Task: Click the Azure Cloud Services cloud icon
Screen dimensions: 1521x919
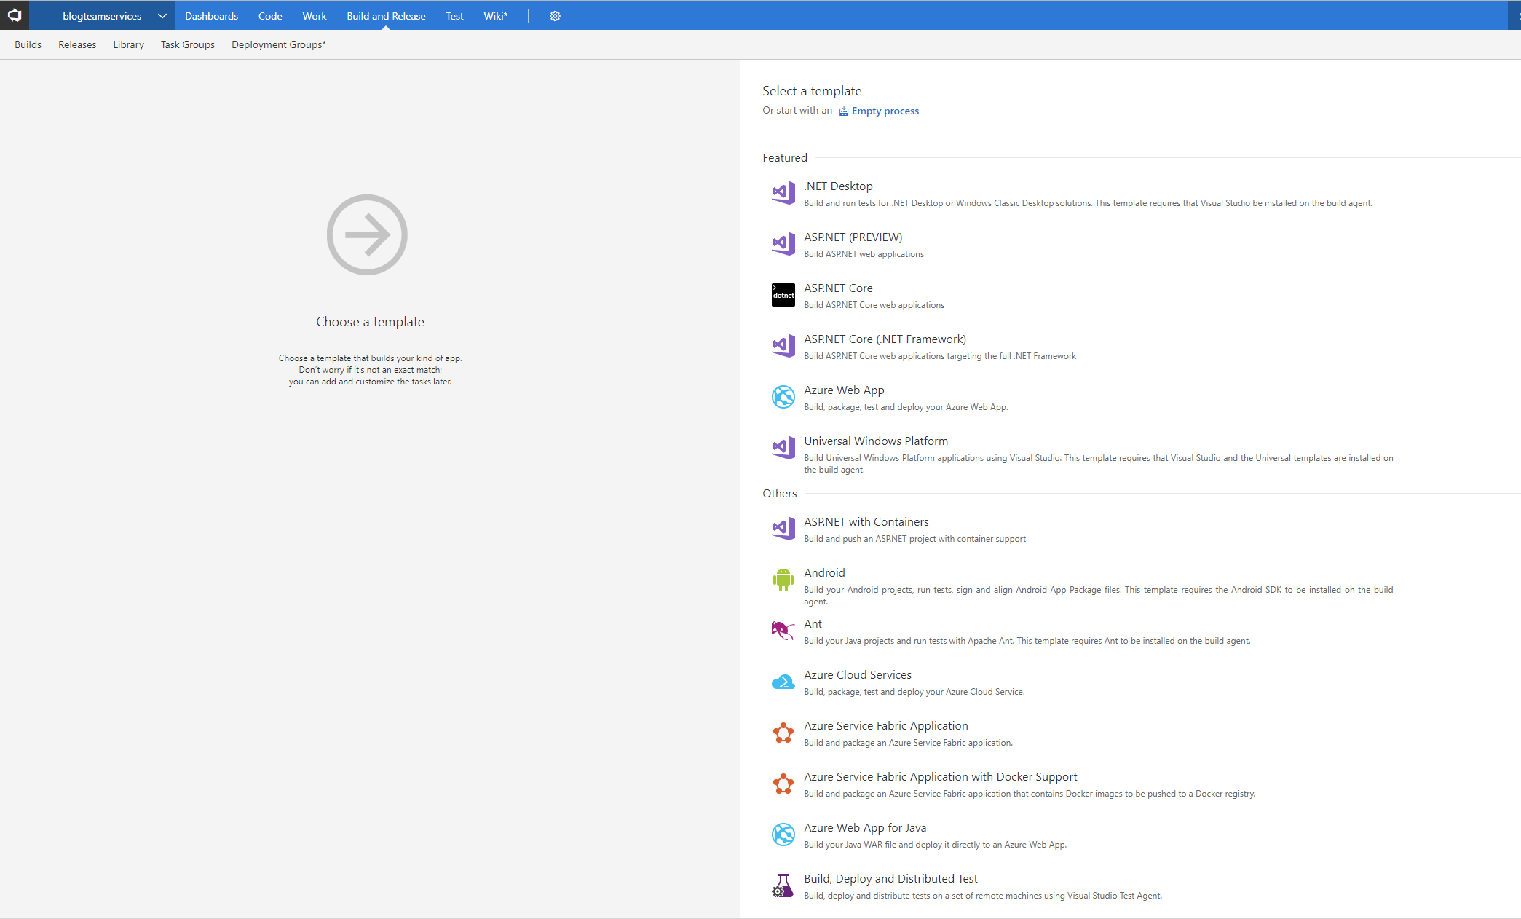Action: [783, 682]
